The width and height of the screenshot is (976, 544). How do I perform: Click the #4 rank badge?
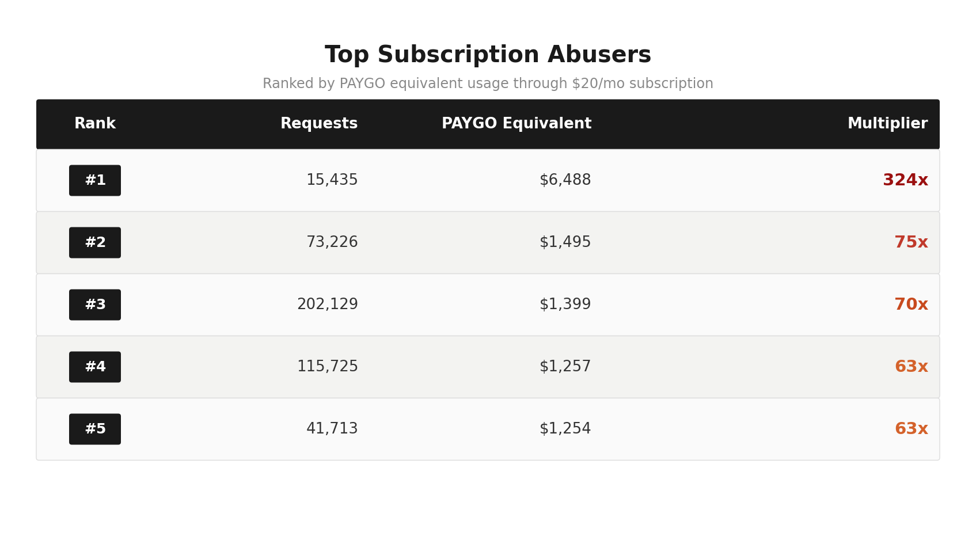click(95, 367)
